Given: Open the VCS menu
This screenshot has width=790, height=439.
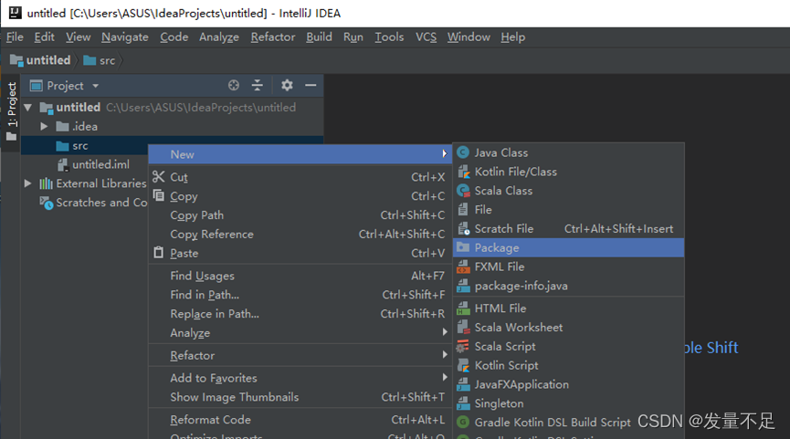Looking at the screenshot, I should pyautogui.click(x=427, y=37).
